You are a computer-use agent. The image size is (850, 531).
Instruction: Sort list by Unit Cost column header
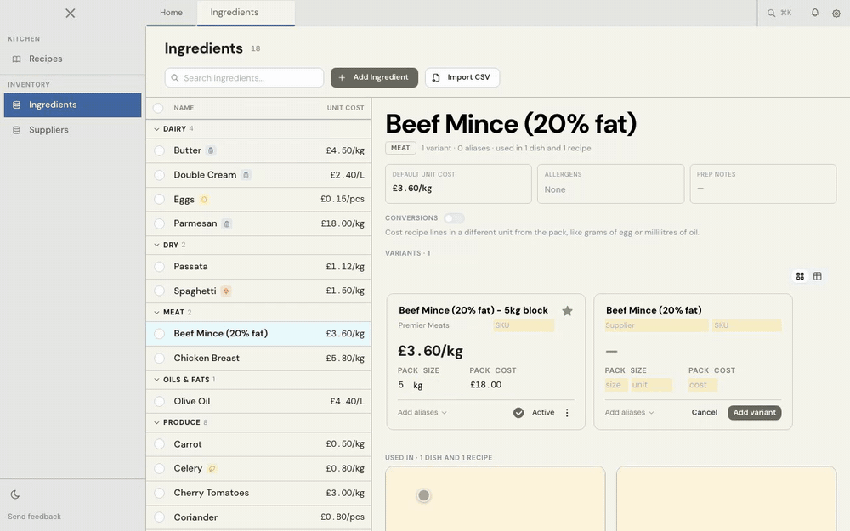coord(345,108)
